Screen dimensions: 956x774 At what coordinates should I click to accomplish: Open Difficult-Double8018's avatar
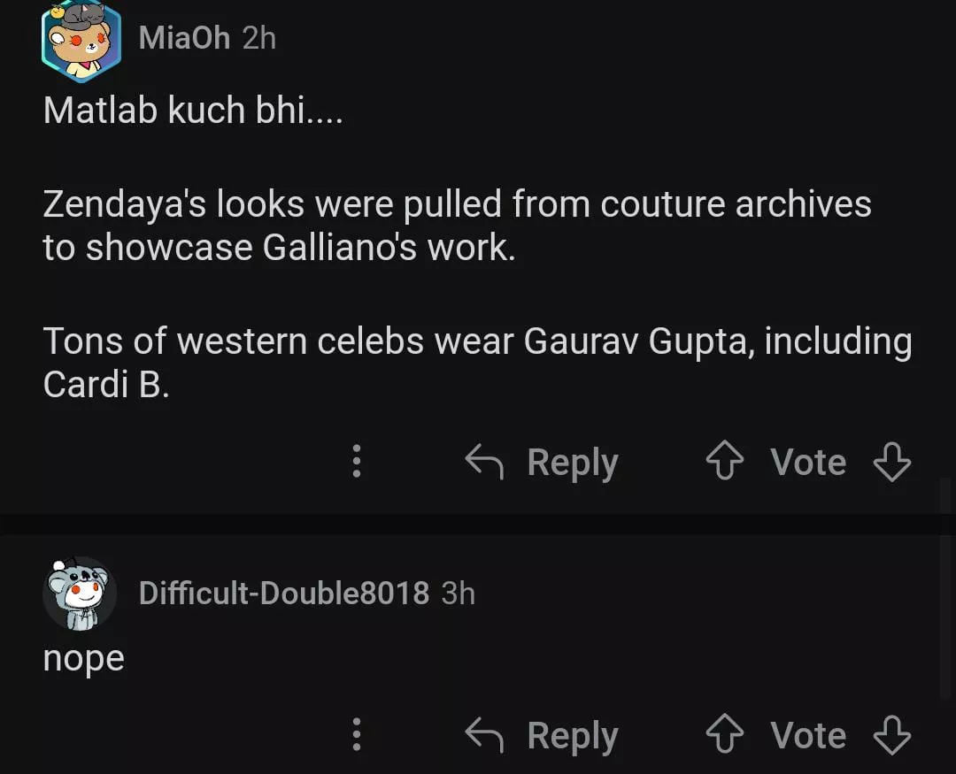point(80,594)
